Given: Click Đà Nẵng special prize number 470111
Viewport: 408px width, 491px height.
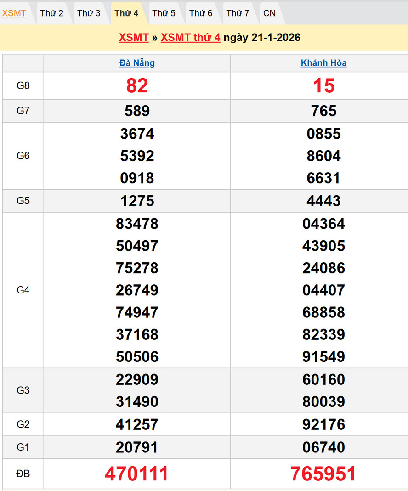Looking at the screenshot, I should coord(137,474).
